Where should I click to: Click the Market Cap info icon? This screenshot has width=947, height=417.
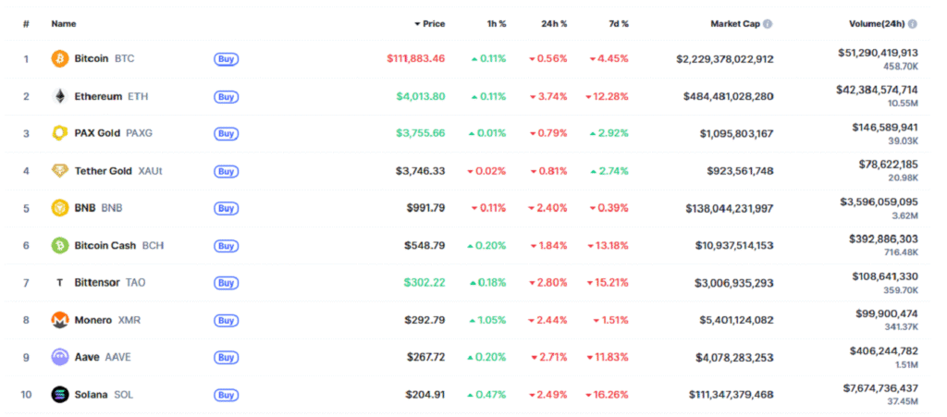pos(769,24)
